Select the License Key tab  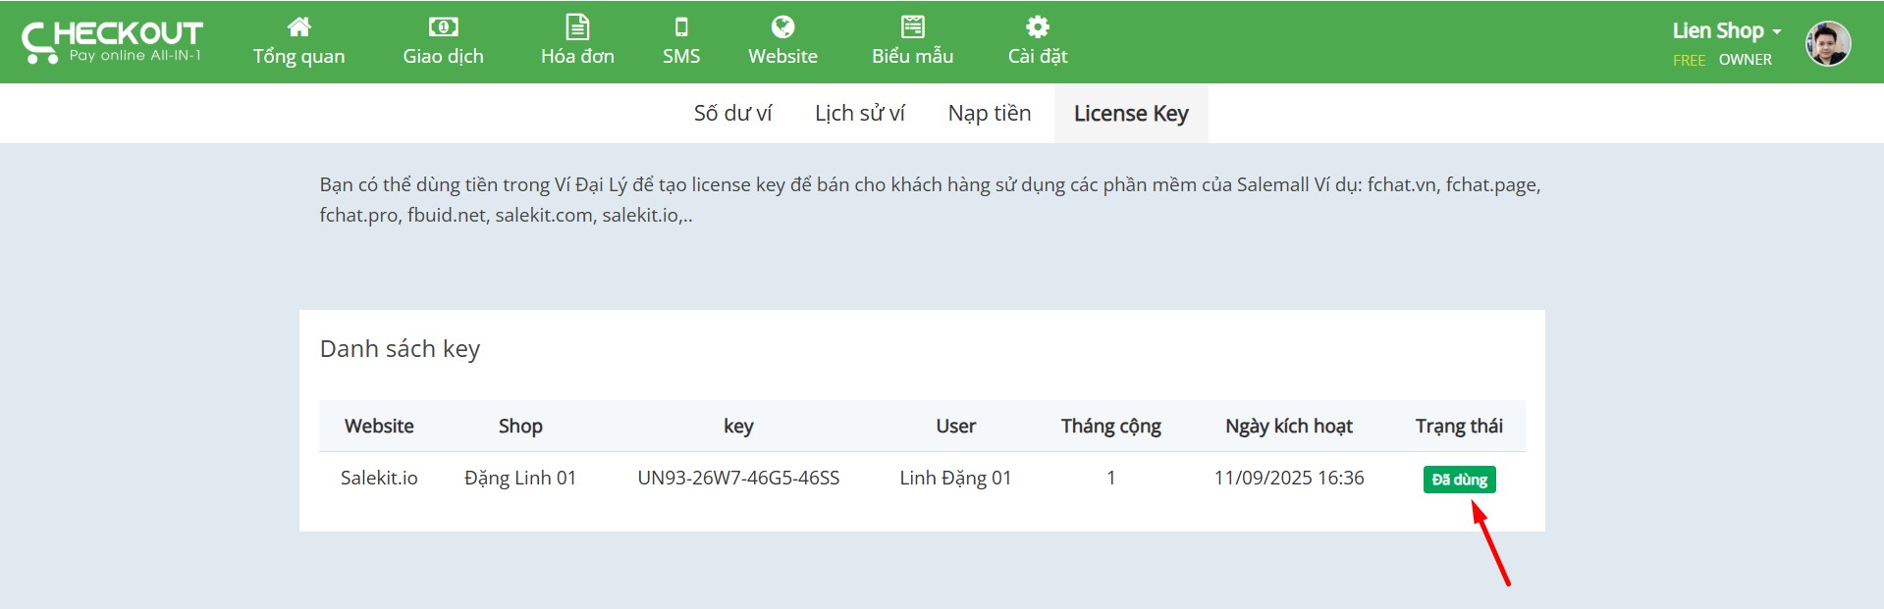pyautogui.click(x=1131, y=114)
